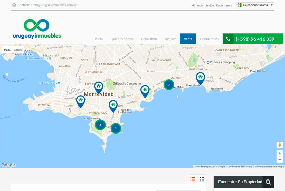Click the property search magnifier icon
The image size is (285, 191).
pyautogui.click(x=268, y=182)
